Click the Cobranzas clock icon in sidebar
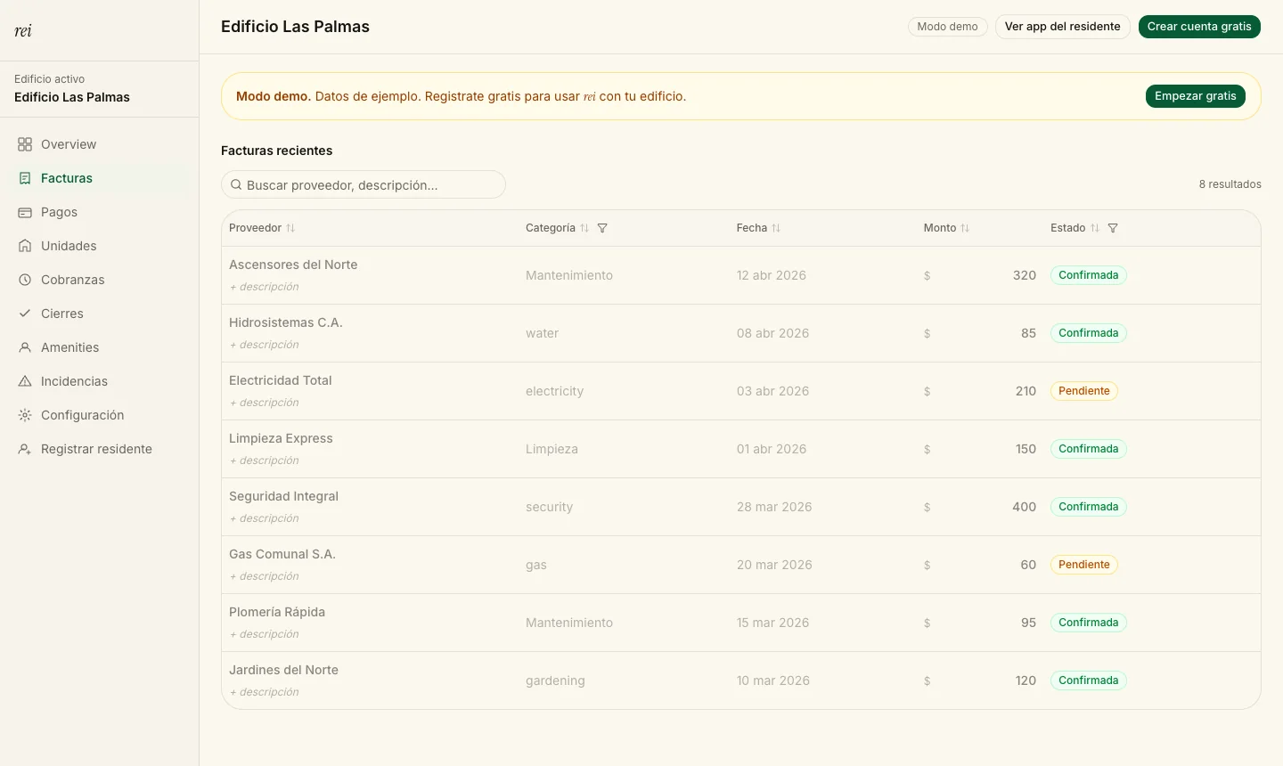 (x=25, y=280)
